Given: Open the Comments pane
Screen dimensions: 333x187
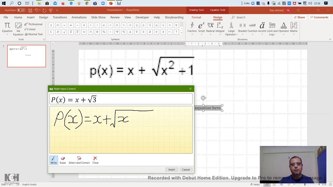Looking at the screenshot, I should click(x=319, y=17).
